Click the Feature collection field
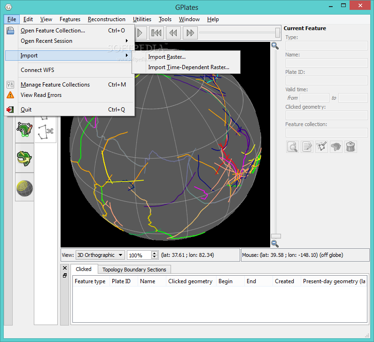This screenshot has height=342, width=374. [x=326, y=133]
